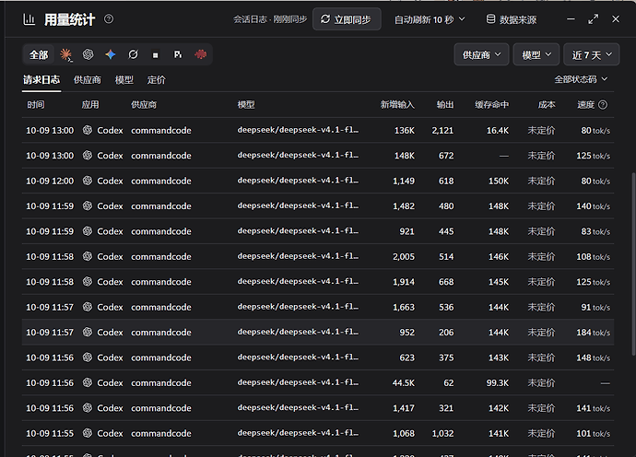Click the 新增输入 column header
The height and width of the screenshot is (457, 636).
point(397,105)
